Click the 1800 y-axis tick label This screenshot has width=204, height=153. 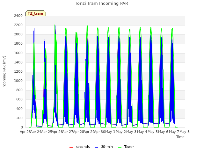(x=18, y=44)
